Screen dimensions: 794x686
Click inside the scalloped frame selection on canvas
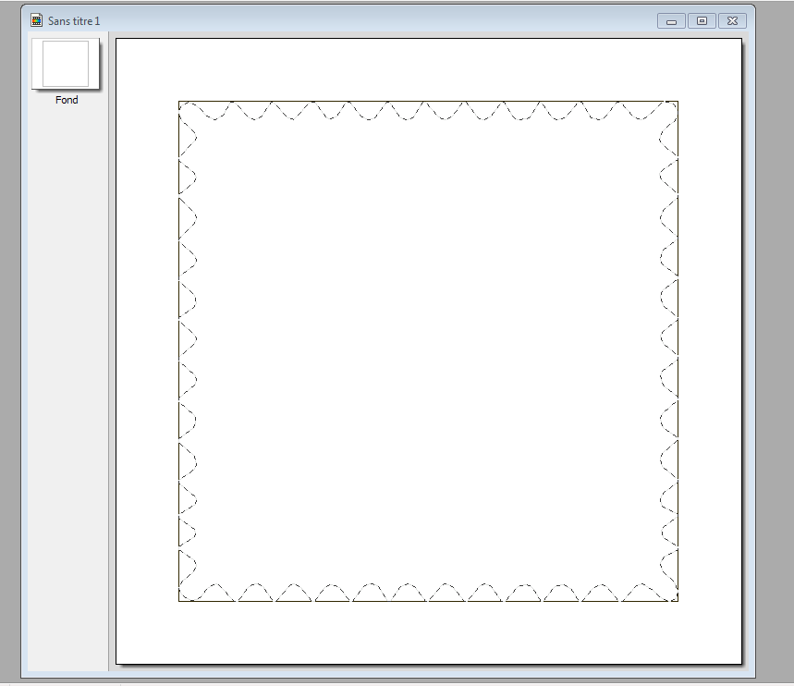428,351
